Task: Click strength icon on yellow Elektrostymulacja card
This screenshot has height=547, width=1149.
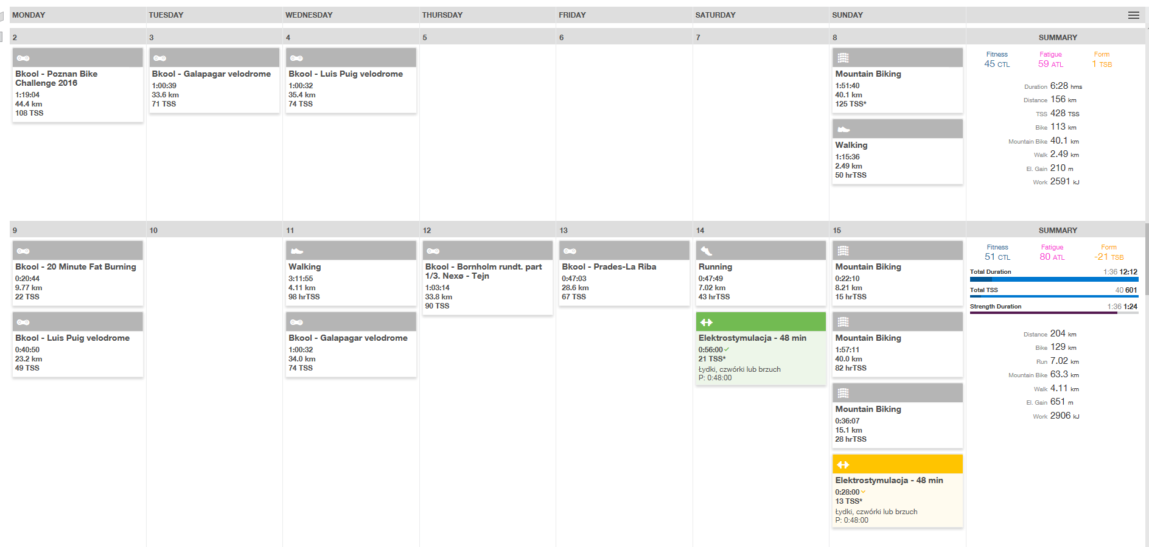Action: (843, 465)
